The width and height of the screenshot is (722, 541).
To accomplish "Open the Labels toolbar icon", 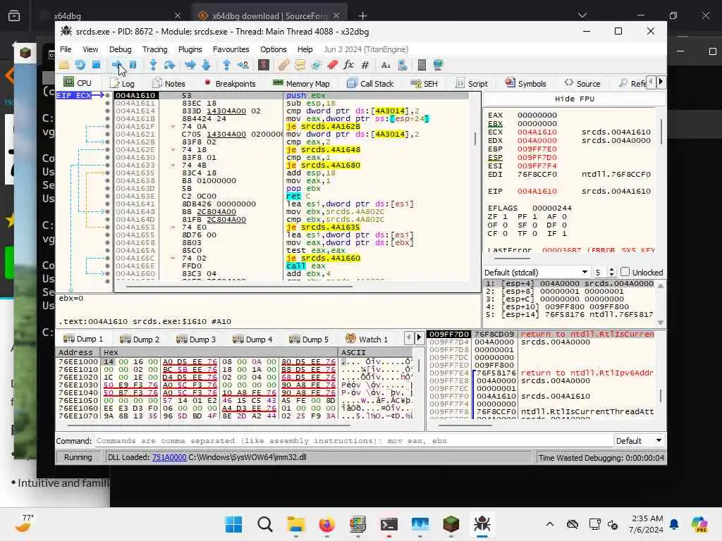I will 317,65.
